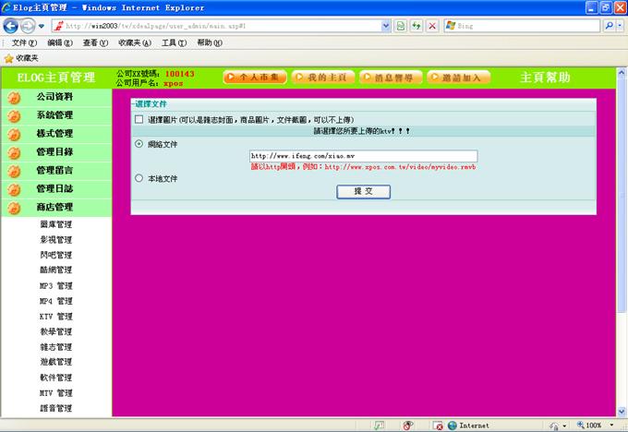
Task: Click the favorites star icon (收藏夹)
Action: click(x=8, y=57)
